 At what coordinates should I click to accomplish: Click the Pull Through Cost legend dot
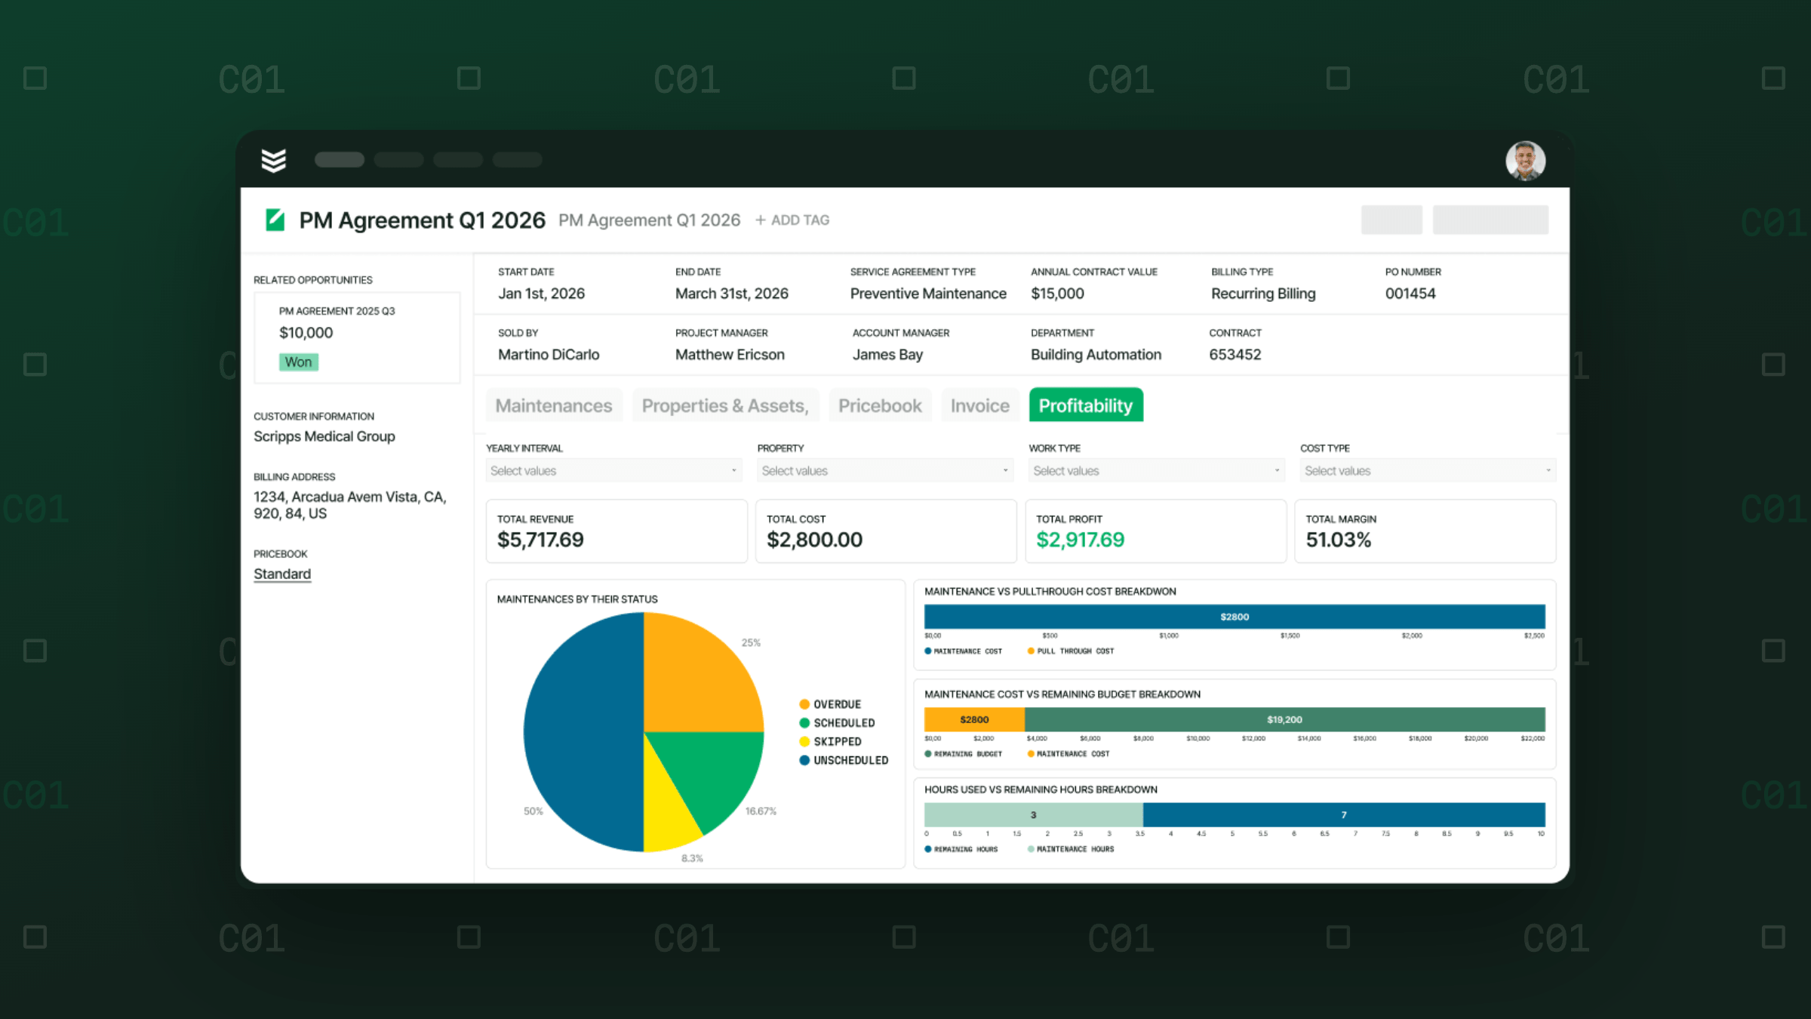[1031, 651]
